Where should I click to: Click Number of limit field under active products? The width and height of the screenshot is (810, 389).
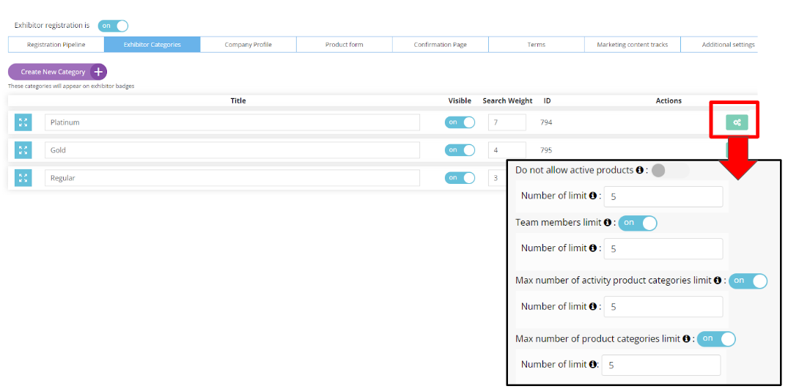[663, 197]
